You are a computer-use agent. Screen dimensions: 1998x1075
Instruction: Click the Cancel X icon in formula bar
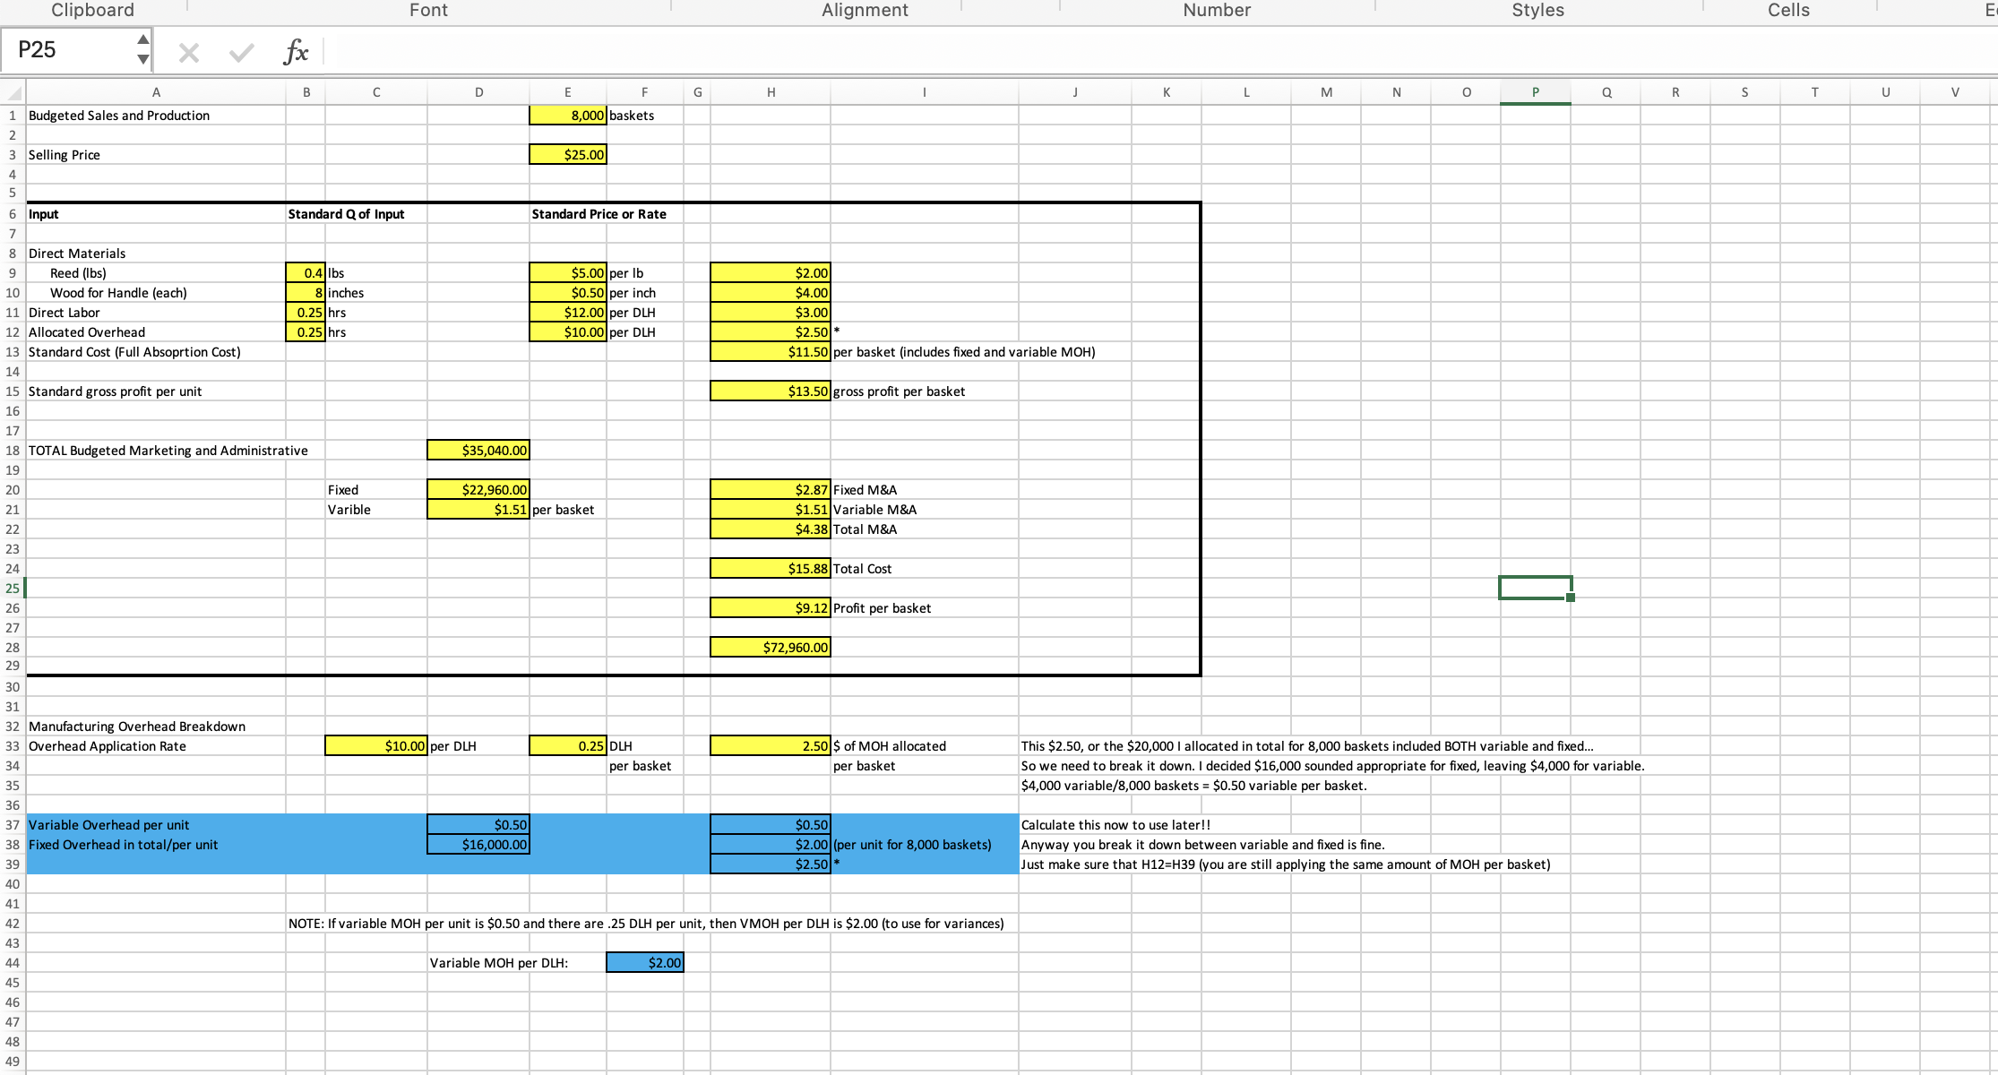(x=188, y=53)
